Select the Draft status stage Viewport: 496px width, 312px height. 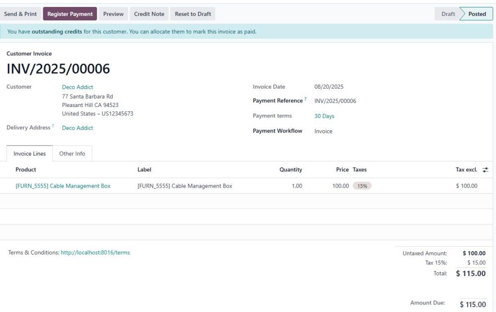(448, 14)
